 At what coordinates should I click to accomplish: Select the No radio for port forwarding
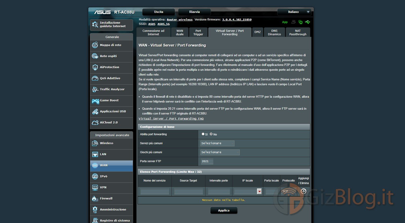[211, 134]
